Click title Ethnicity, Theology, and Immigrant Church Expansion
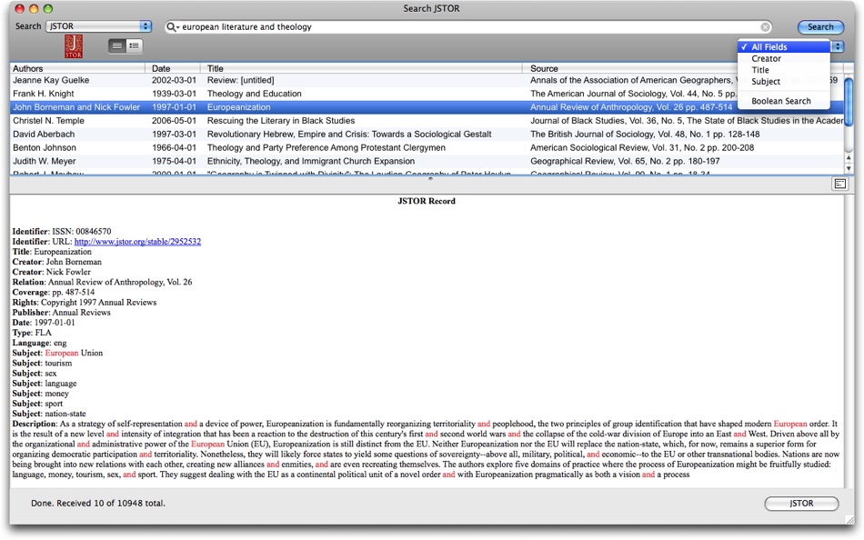Image resolution: width=864 pixels, height=540 pixels. click(x=311, y=161)
